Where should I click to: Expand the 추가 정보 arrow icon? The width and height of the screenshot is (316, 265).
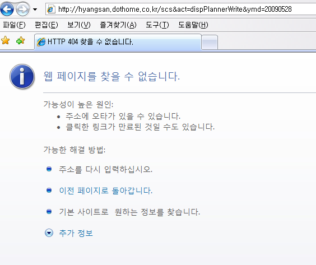[49, 233]
